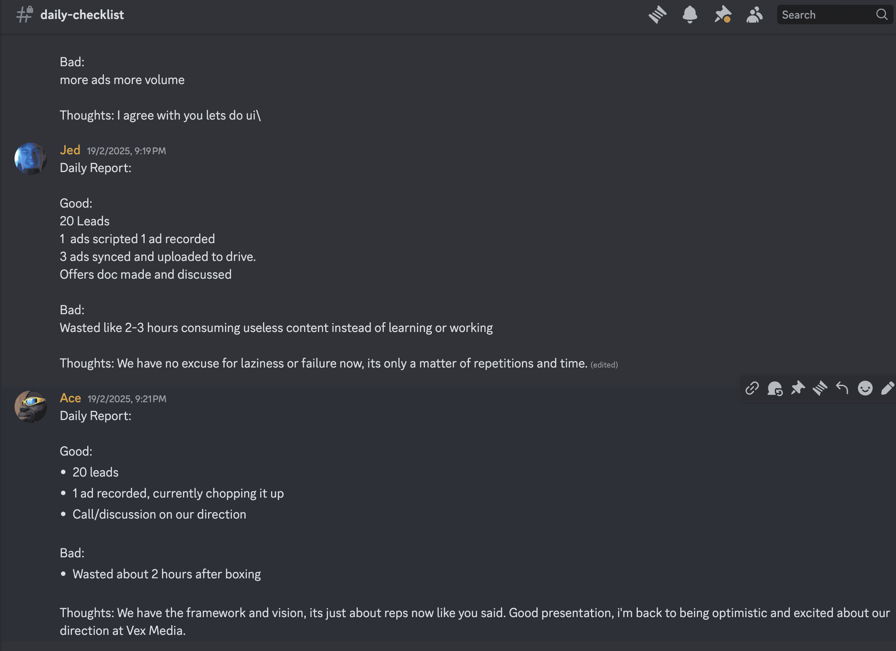Viewport: 896px width, 651px height.
Task: Open Ace's profile via the sunglasses avatar
Action: (x=31, y=406)
